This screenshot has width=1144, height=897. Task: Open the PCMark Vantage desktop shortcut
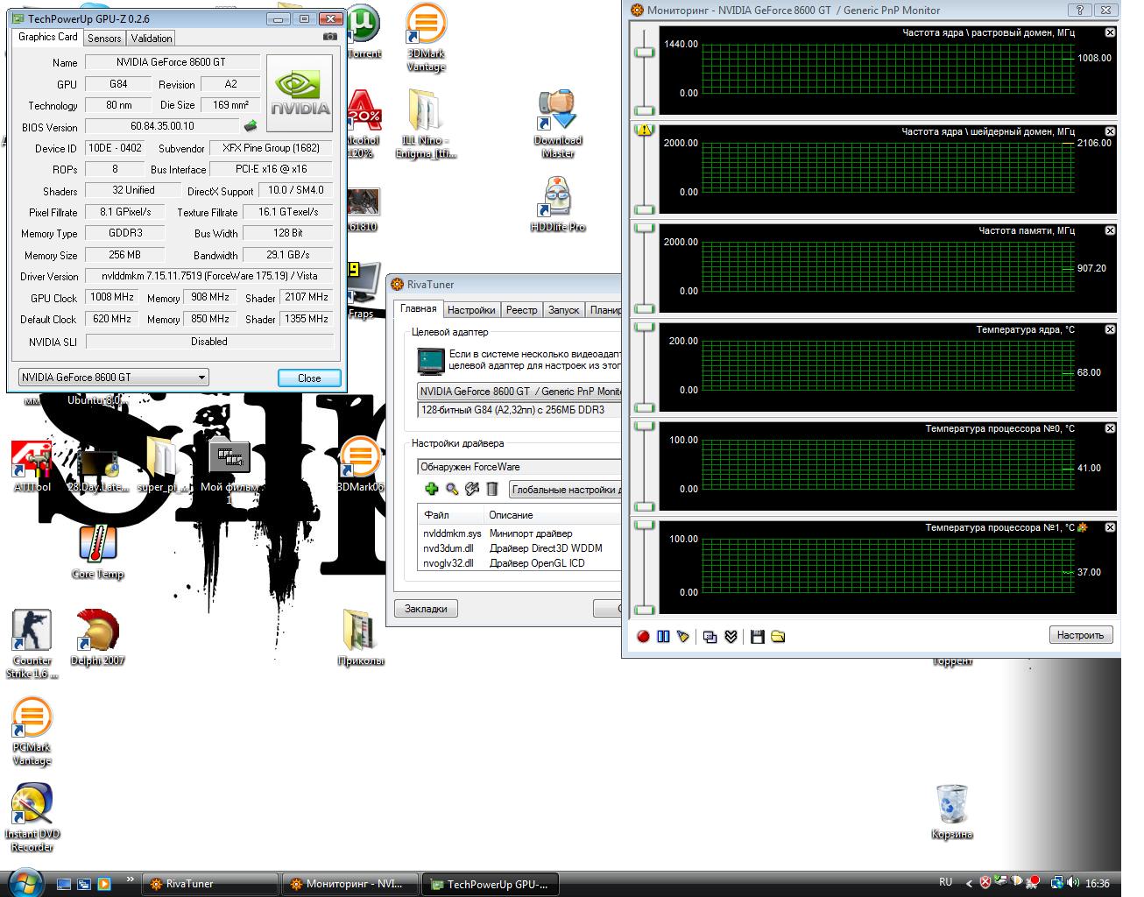tap(32, 731)
